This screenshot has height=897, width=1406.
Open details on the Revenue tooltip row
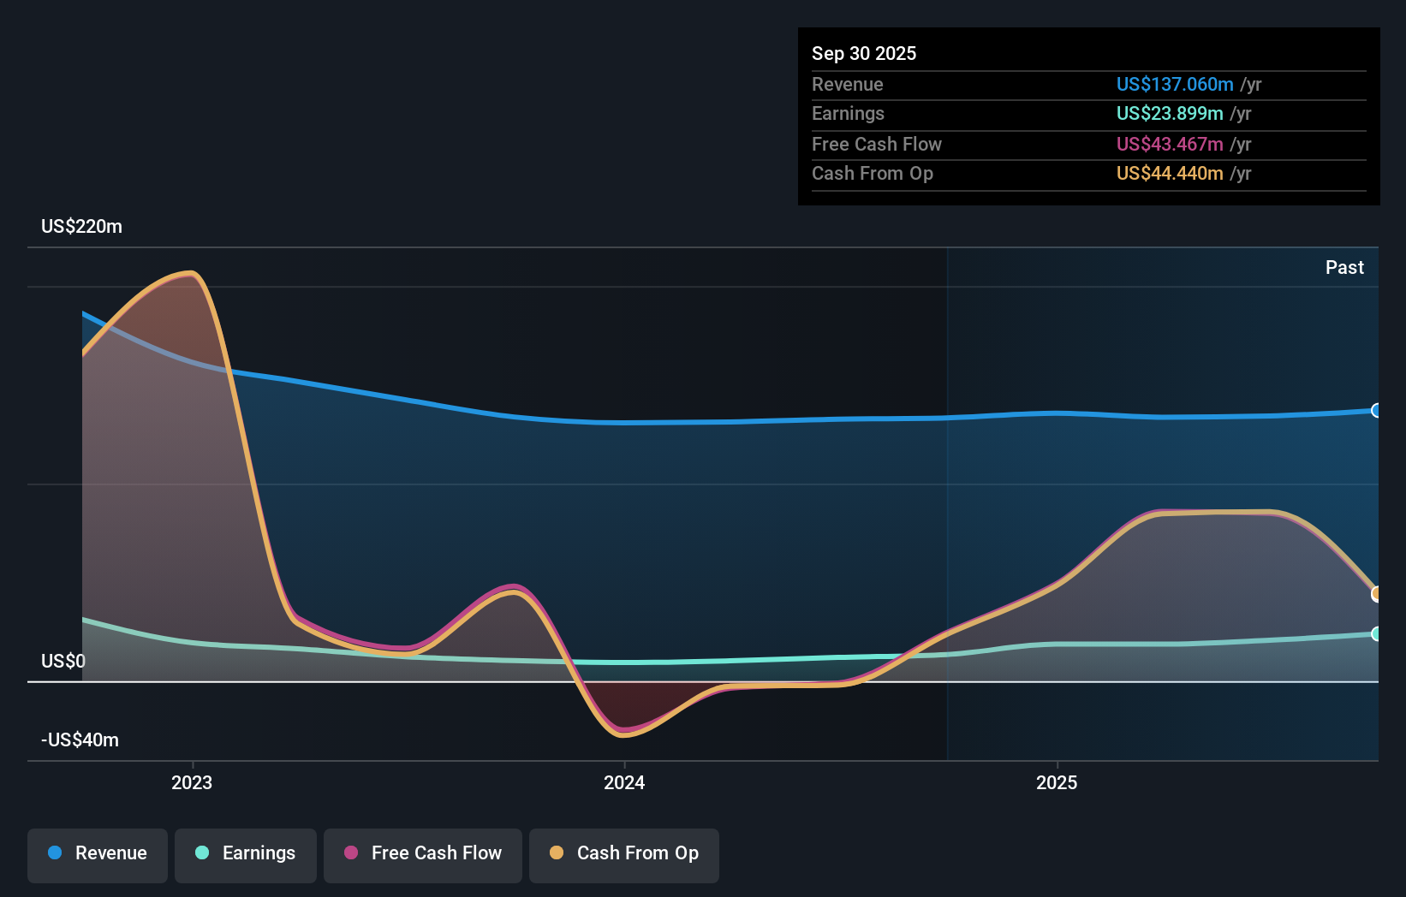pos(1028,85)
